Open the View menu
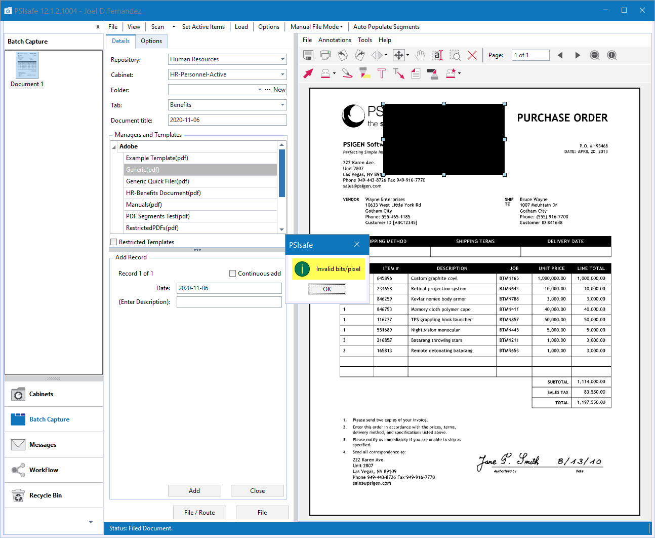 click(134, 27)
